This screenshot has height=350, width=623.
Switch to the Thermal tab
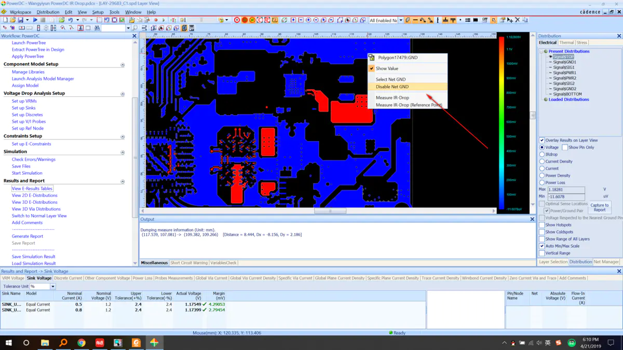566,43
